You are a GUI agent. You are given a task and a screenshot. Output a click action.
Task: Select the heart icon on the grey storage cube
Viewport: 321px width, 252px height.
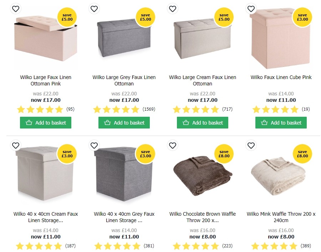click(x=94, y=146)
